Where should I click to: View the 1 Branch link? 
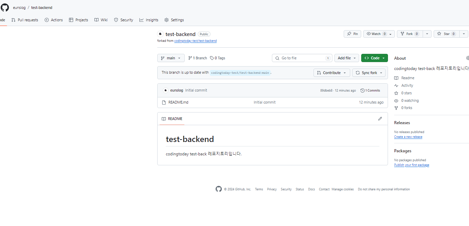[x=197, y=58]
